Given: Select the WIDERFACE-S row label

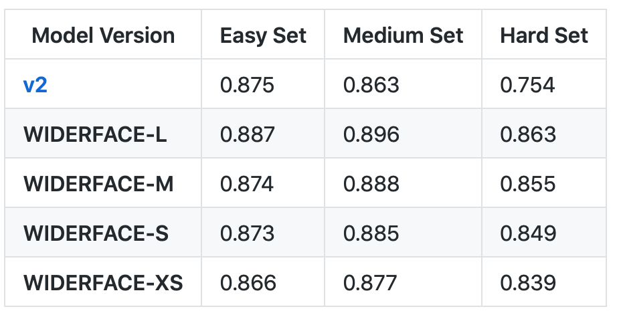Looking at the screenshot, I should 96,233.
